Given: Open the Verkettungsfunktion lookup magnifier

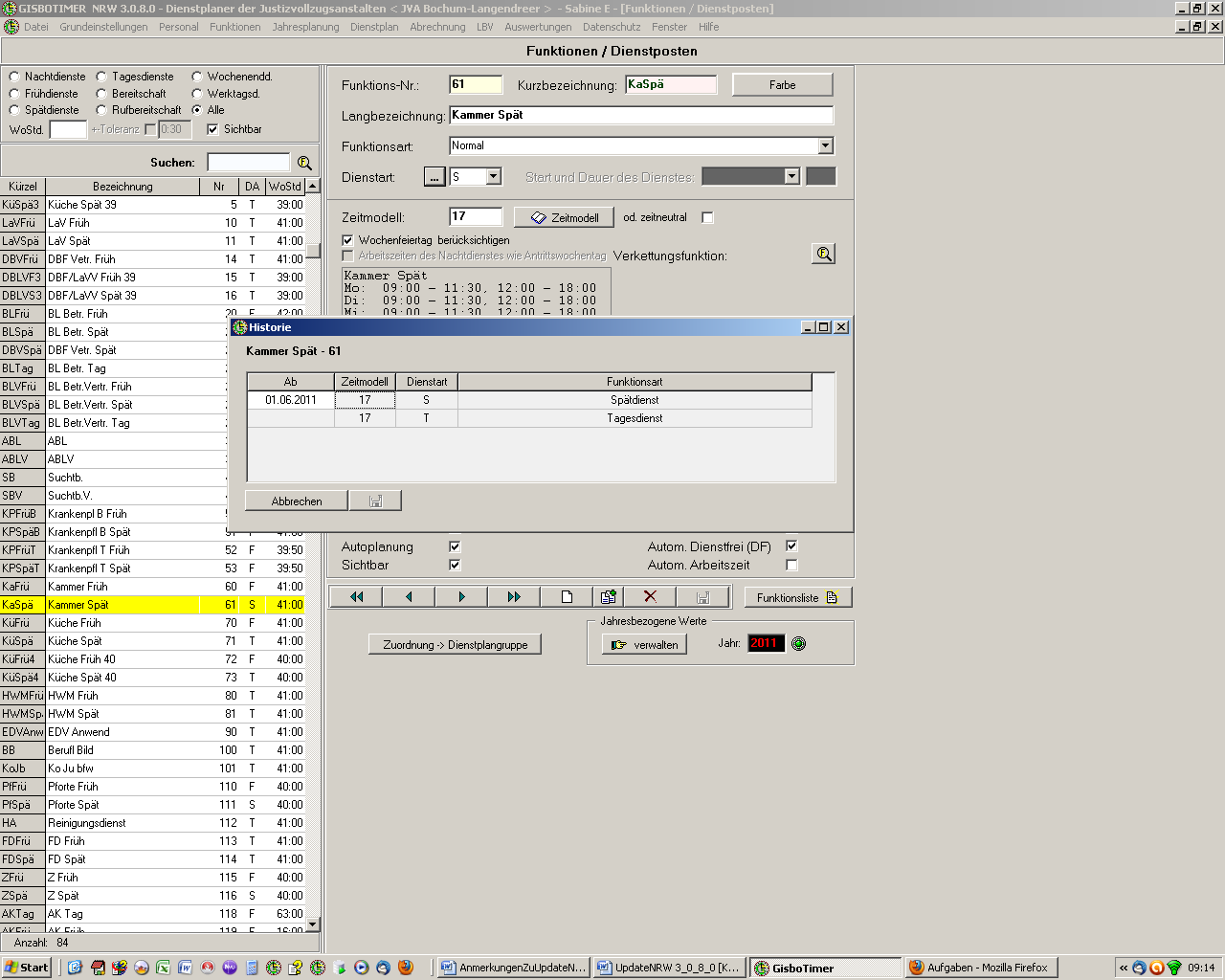Looking at the screenshot, I should 823,254.
